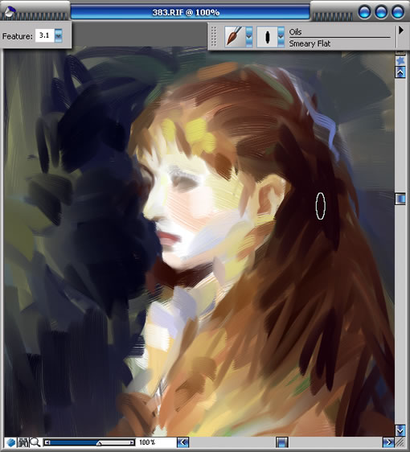Viewport: 410px width, 452px height.
Task: Click the brush selector bar grip handle
Action: click(x=214, y=36)
